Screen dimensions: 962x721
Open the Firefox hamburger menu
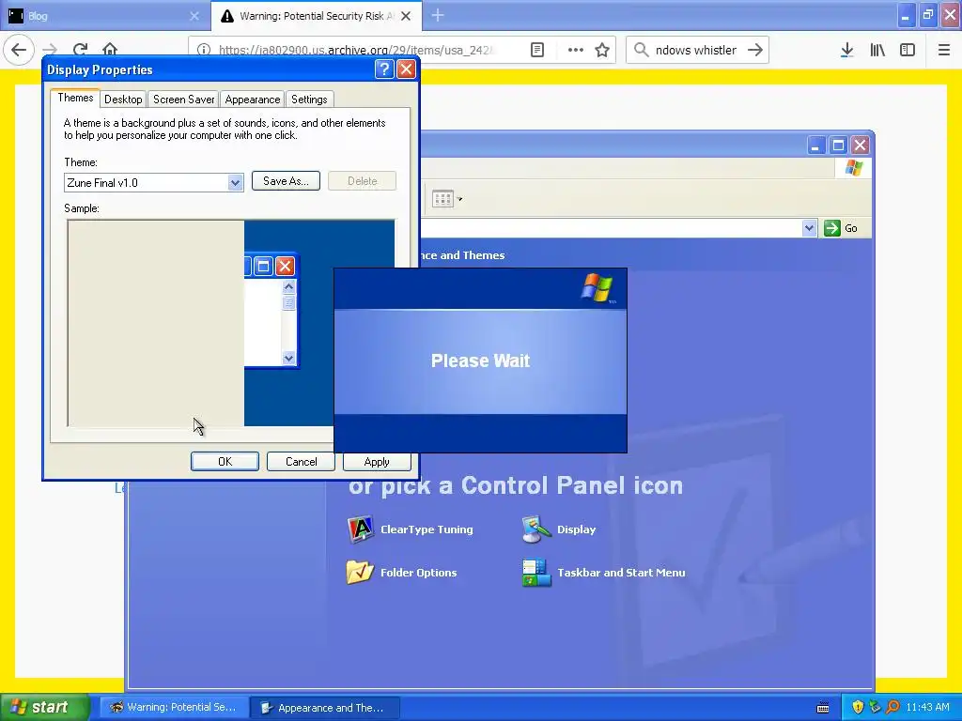(x=943, y=50)
